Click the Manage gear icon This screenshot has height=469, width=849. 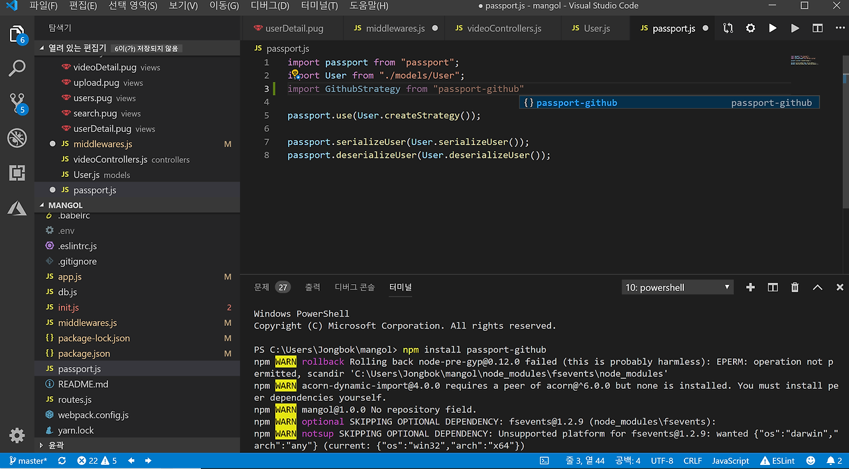[17, 435]
